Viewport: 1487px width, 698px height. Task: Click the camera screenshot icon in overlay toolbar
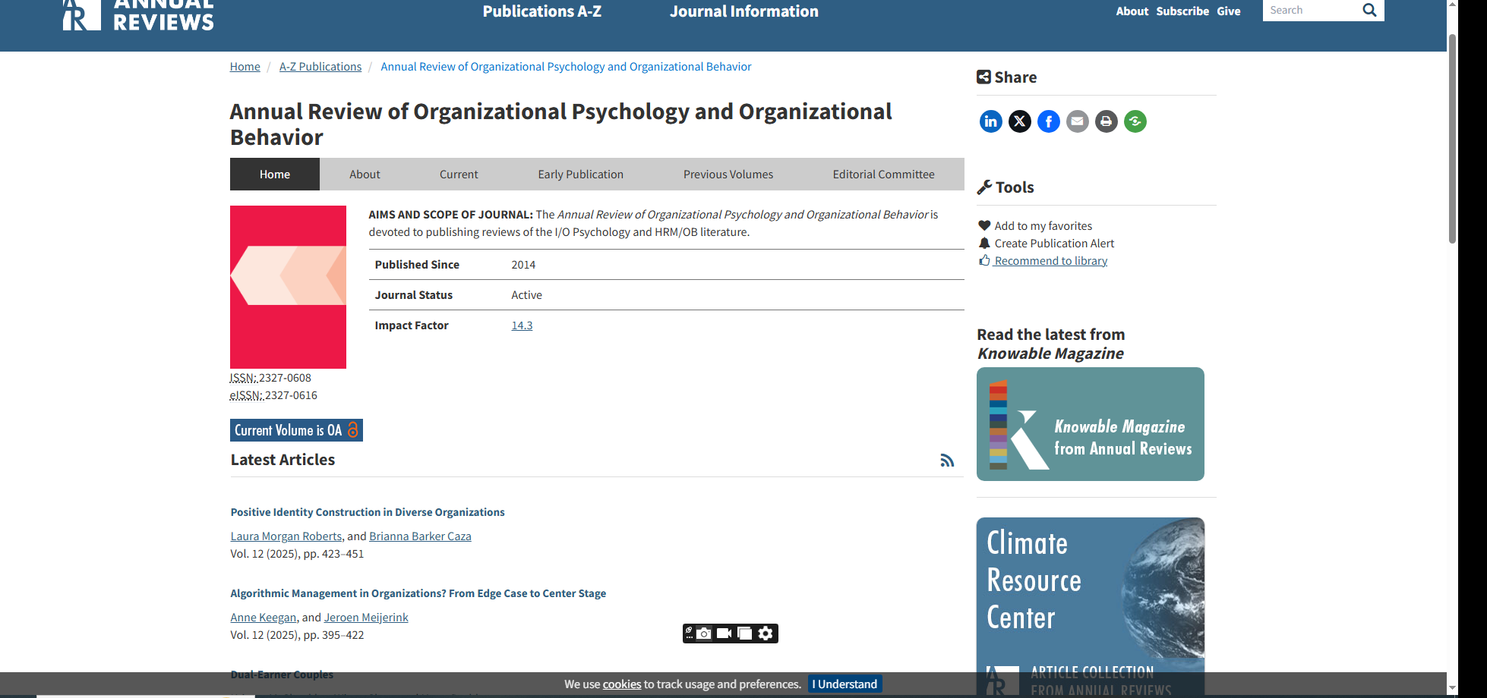pyautogui.click(x=704, y=634)
